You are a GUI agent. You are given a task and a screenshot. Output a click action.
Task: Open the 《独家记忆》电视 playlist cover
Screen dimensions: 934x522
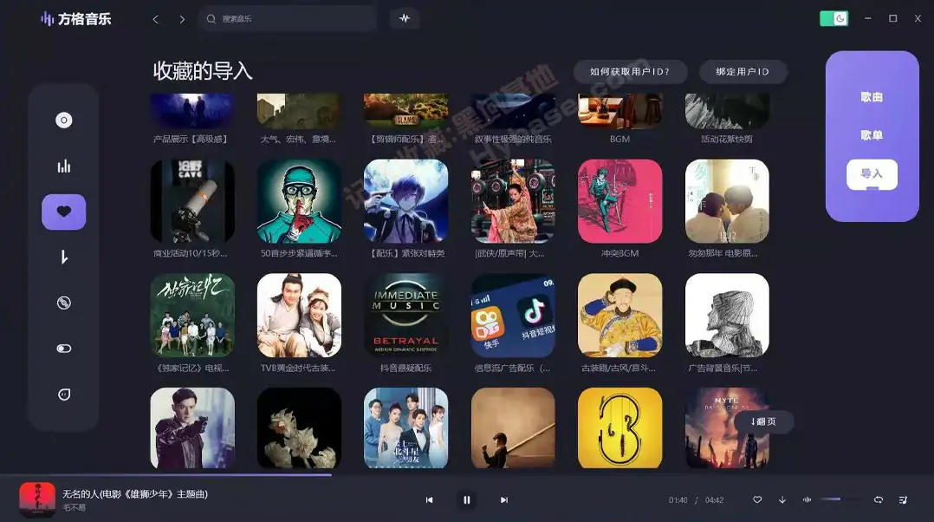pyautogui.click(x=192, y=316)
